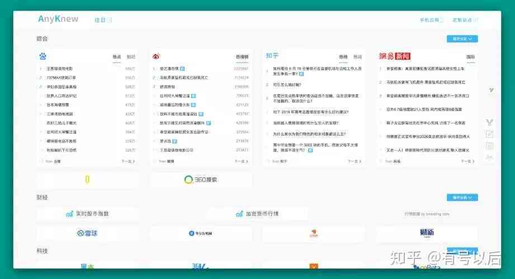This screenshot has width=515, height=279.
Task: Go to next page in Baidu card
Action: coord(128,161)
